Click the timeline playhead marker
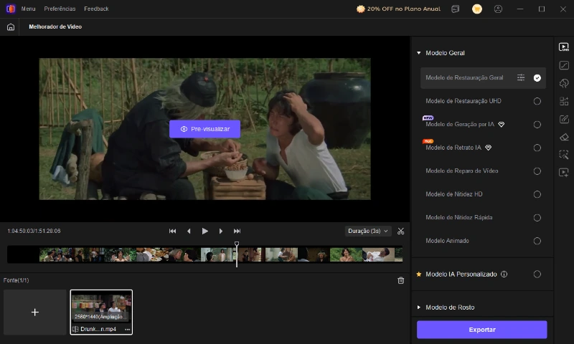The width and height of the screenshot is (574, 344). click(x=237, y=244)
